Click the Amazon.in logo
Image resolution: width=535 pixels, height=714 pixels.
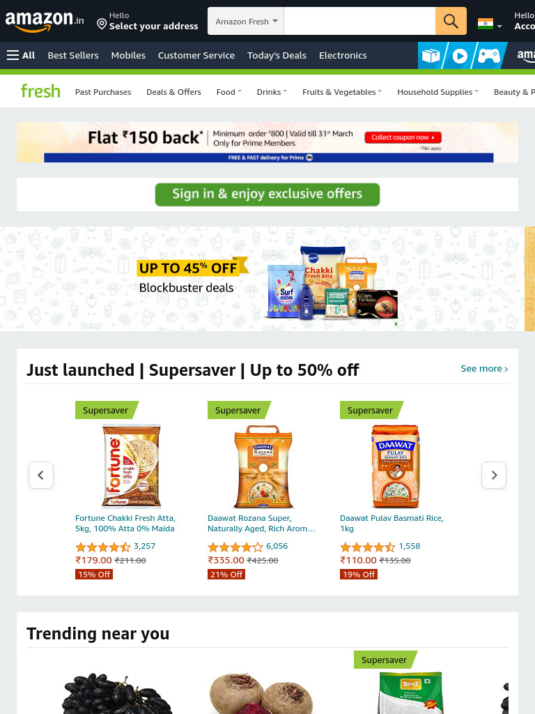click(x=44, y=21)
